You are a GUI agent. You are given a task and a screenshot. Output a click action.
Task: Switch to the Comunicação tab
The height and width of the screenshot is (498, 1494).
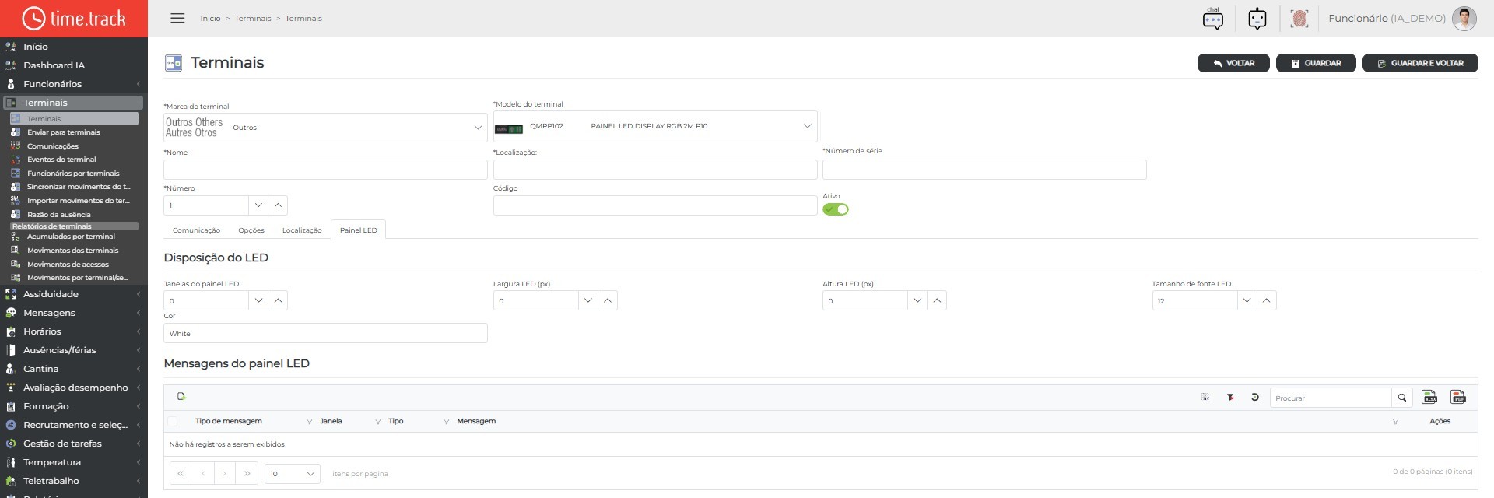tap(196, 230)
